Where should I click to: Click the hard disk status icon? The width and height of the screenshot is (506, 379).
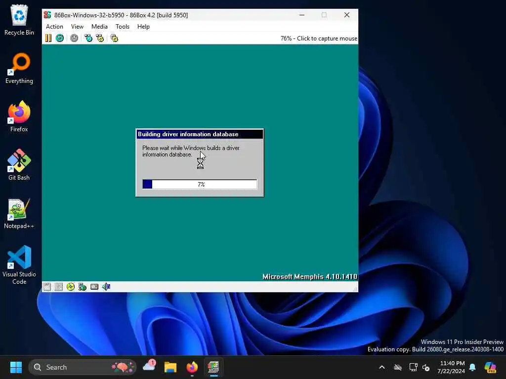[94, 287]
